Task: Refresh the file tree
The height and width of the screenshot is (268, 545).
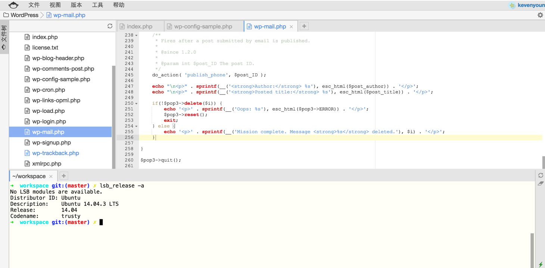Action: (110, 26)
